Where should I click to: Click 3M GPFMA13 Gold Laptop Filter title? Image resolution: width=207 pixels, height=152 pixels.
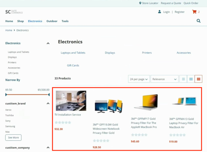[x=184, y=123]
